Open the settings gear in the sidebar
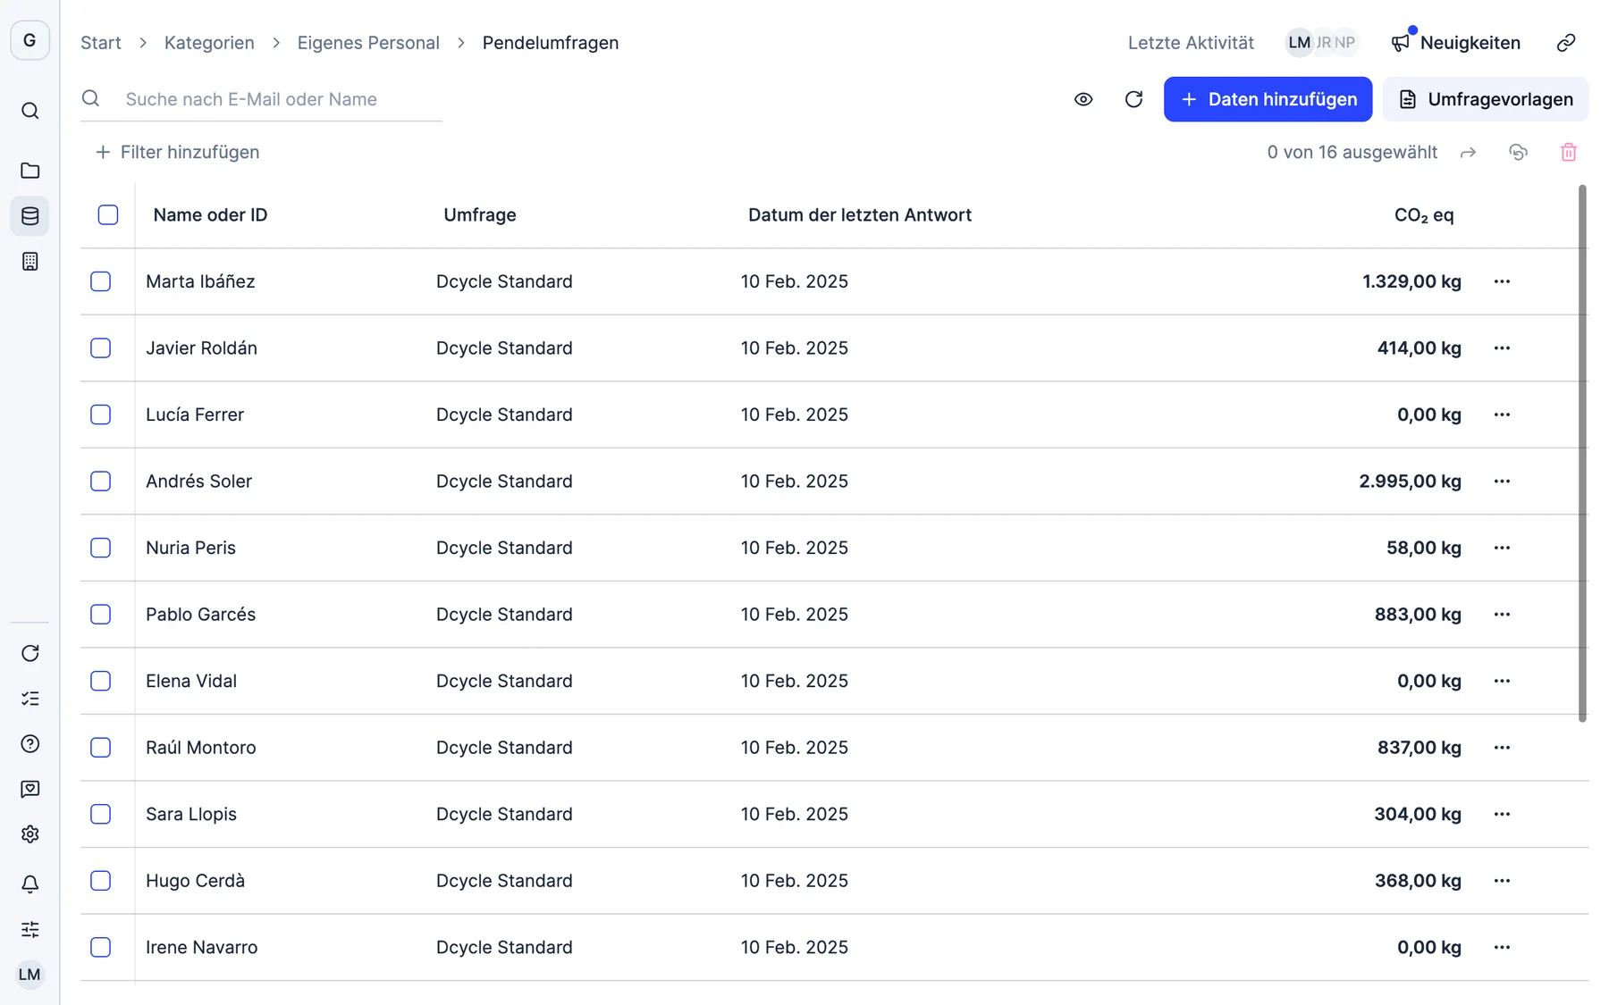The height and width of the screenshot is (1005, 1609). 29,834
